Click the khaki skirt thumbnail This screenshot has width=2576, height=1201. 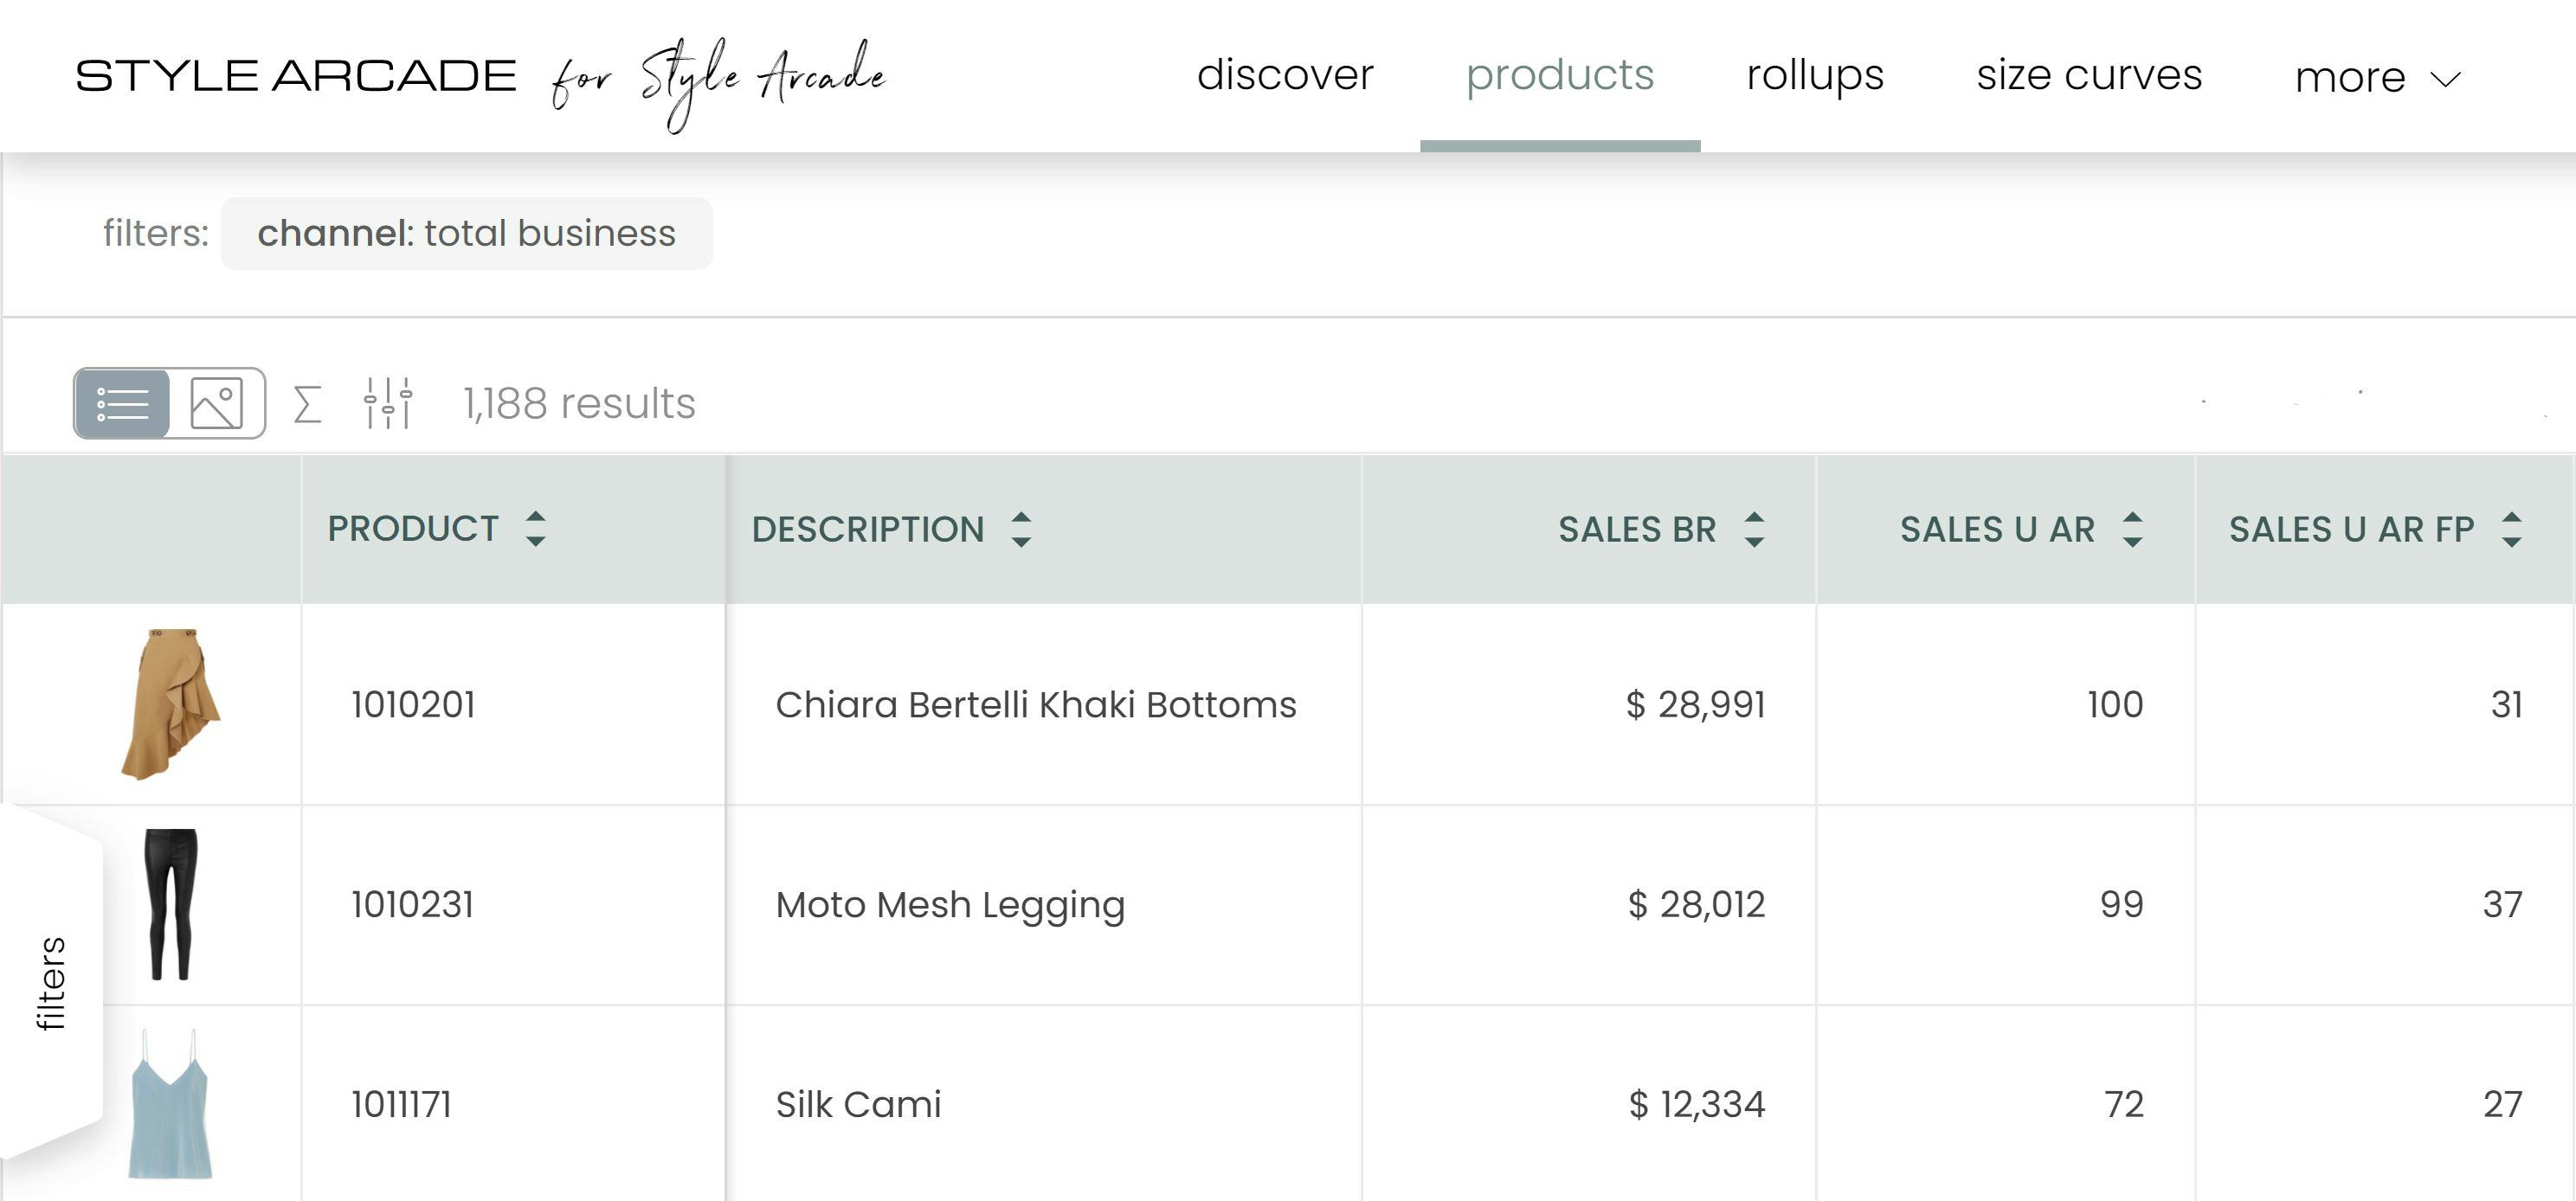pos(170,703)
